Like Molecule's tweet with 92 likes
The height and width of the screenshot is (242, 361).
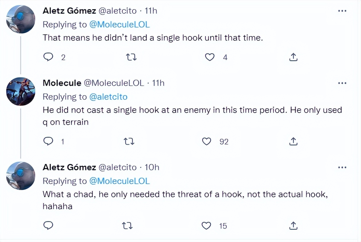(207, 141)
